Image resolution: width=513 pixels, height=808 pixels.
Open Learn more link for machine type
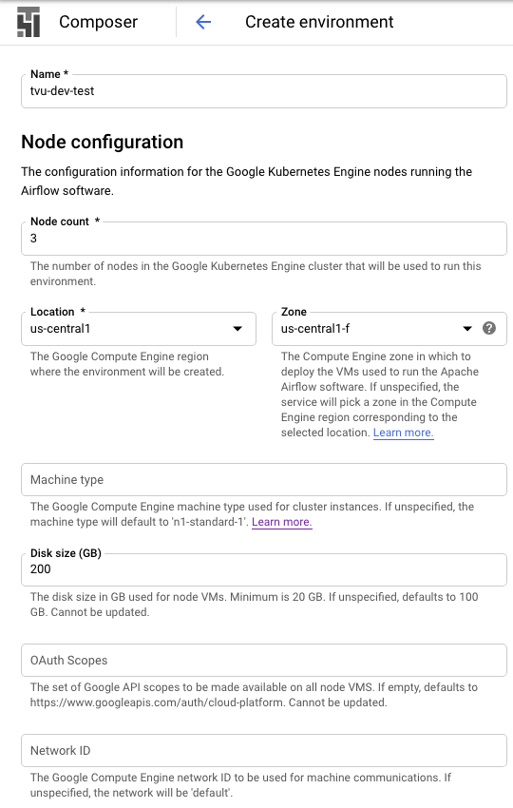[282, 522]
